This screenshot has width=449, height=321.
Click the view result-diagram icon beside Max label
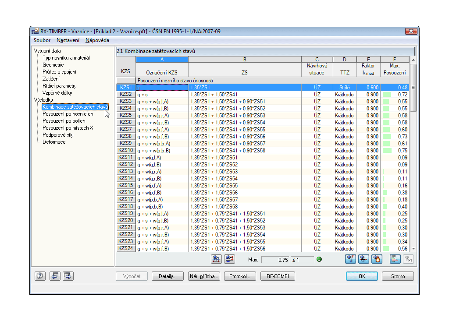click(229, 259)
